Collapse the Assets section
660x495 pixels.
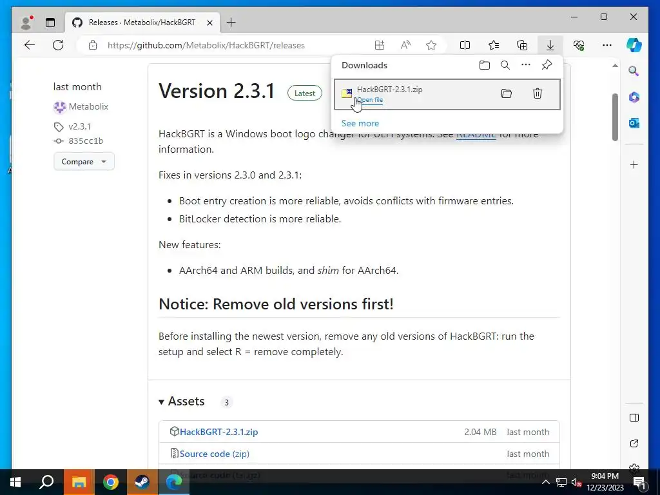pyautogui.click(x=182, y=402)
